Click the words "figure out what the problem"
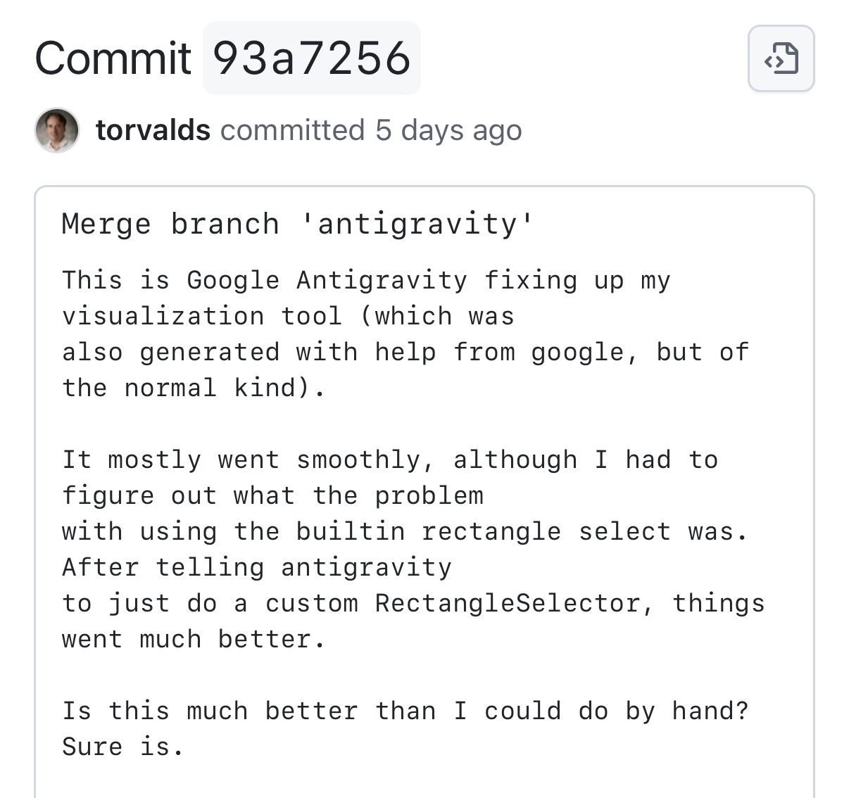This screenshot has width=849, height=798. click(x=272, y=495)
